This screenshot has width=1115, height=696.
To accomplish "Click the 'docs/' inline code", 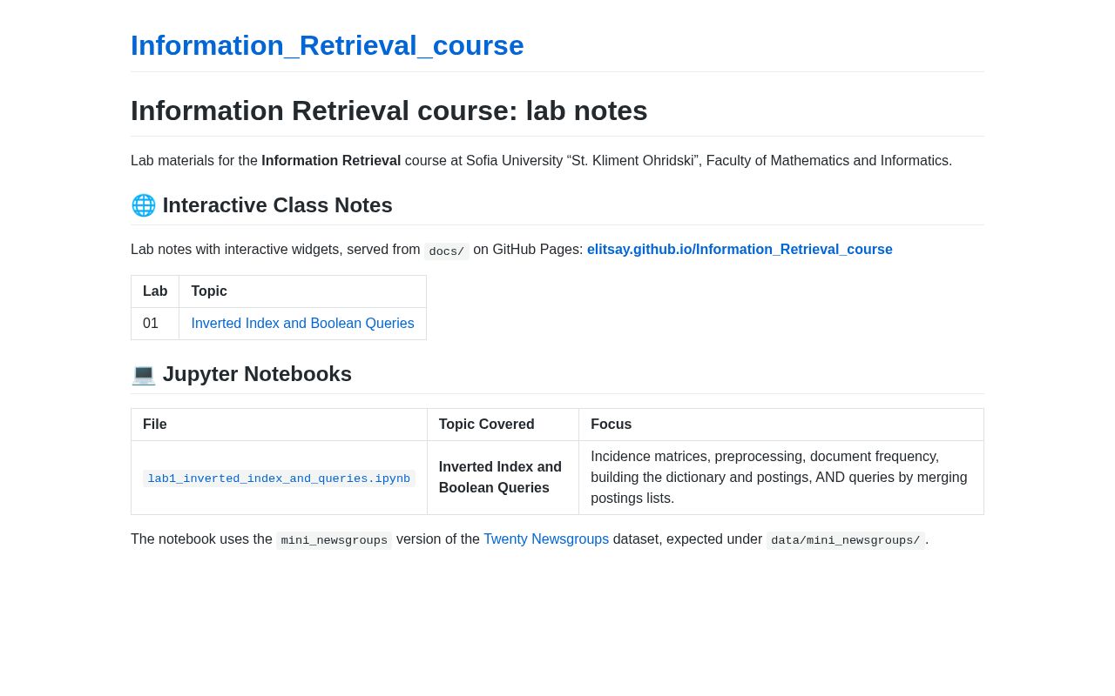I will pyautogui.click(x=447, y=251).
